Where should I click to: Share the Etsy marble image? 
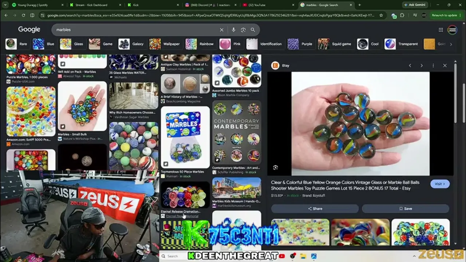315,209
